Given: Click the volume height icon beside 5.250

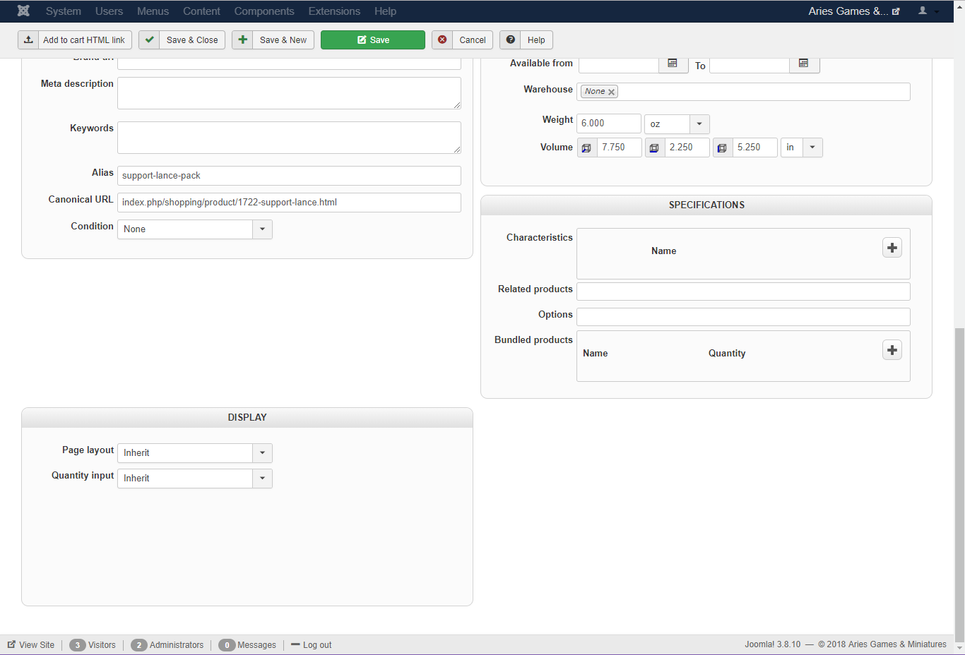Looking at the screenshot, I should pos(722,148).
